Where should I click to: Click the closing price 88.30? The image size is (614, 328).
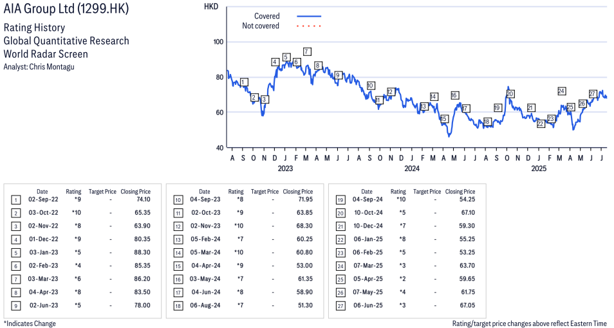[142, 253]
